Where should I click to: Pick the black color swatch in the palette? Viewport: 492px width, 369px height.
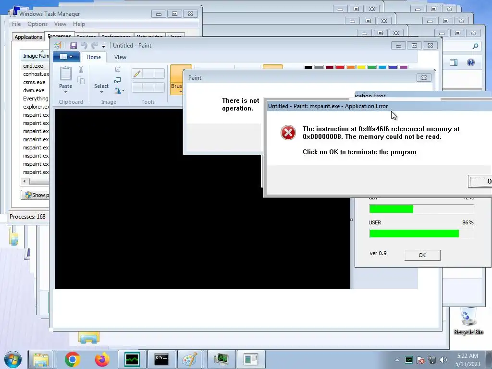[308, 67]
